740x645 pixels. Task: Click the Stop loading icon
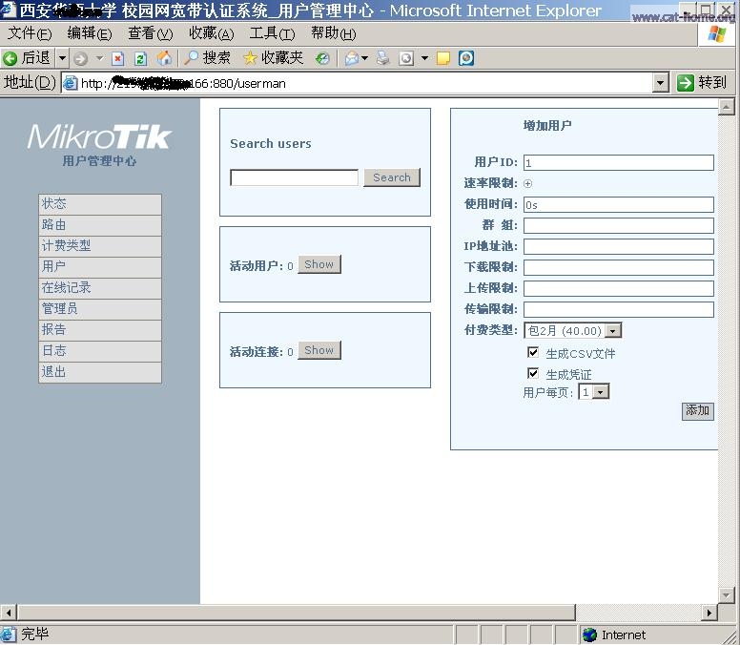(x=118, y=58)
